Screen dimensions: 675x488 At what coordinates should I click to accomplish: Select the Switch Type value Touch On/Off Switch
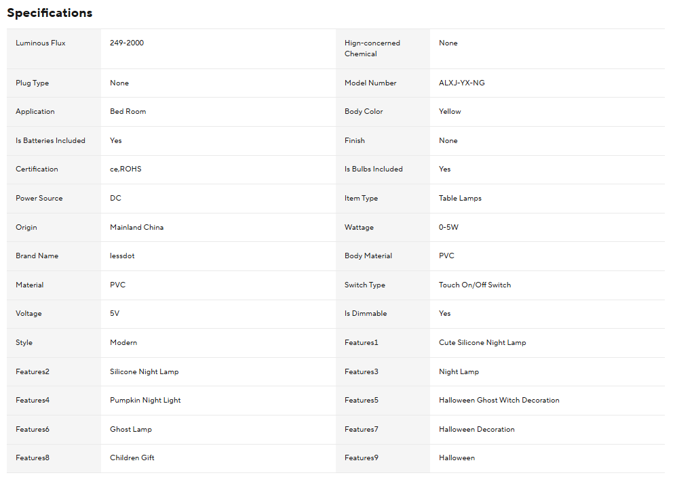pos(475,285)
